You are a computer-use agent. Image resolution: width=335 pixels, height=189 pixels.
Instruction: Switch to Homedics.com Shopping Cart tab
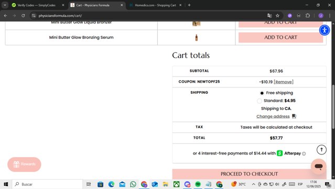tap(155, 5)
